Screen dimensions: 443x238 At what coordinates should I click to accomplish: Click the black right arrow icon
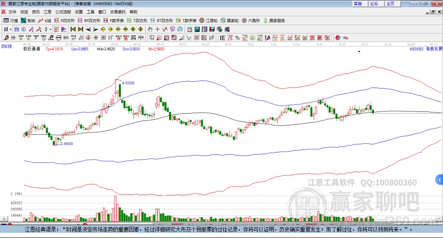[96, 29]
